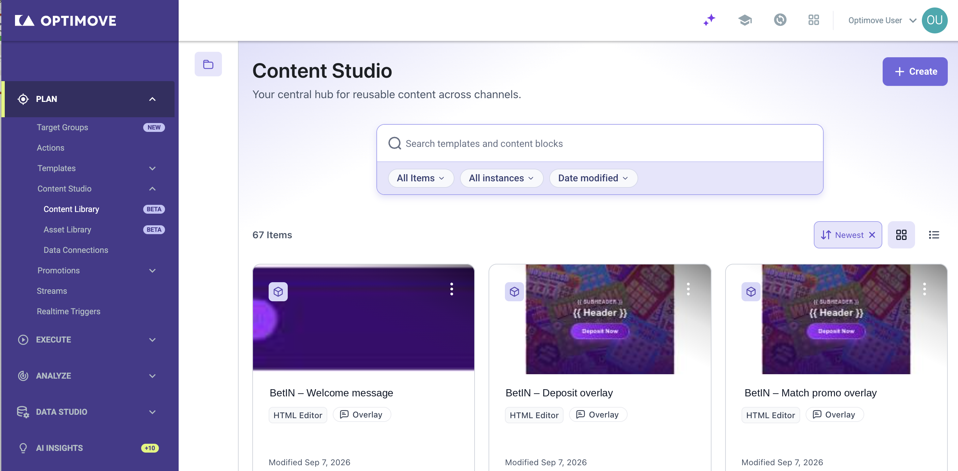This screenshot has height=471, width=958.
Task: Focus the Search templates and content blocks field
Action: 599,143
